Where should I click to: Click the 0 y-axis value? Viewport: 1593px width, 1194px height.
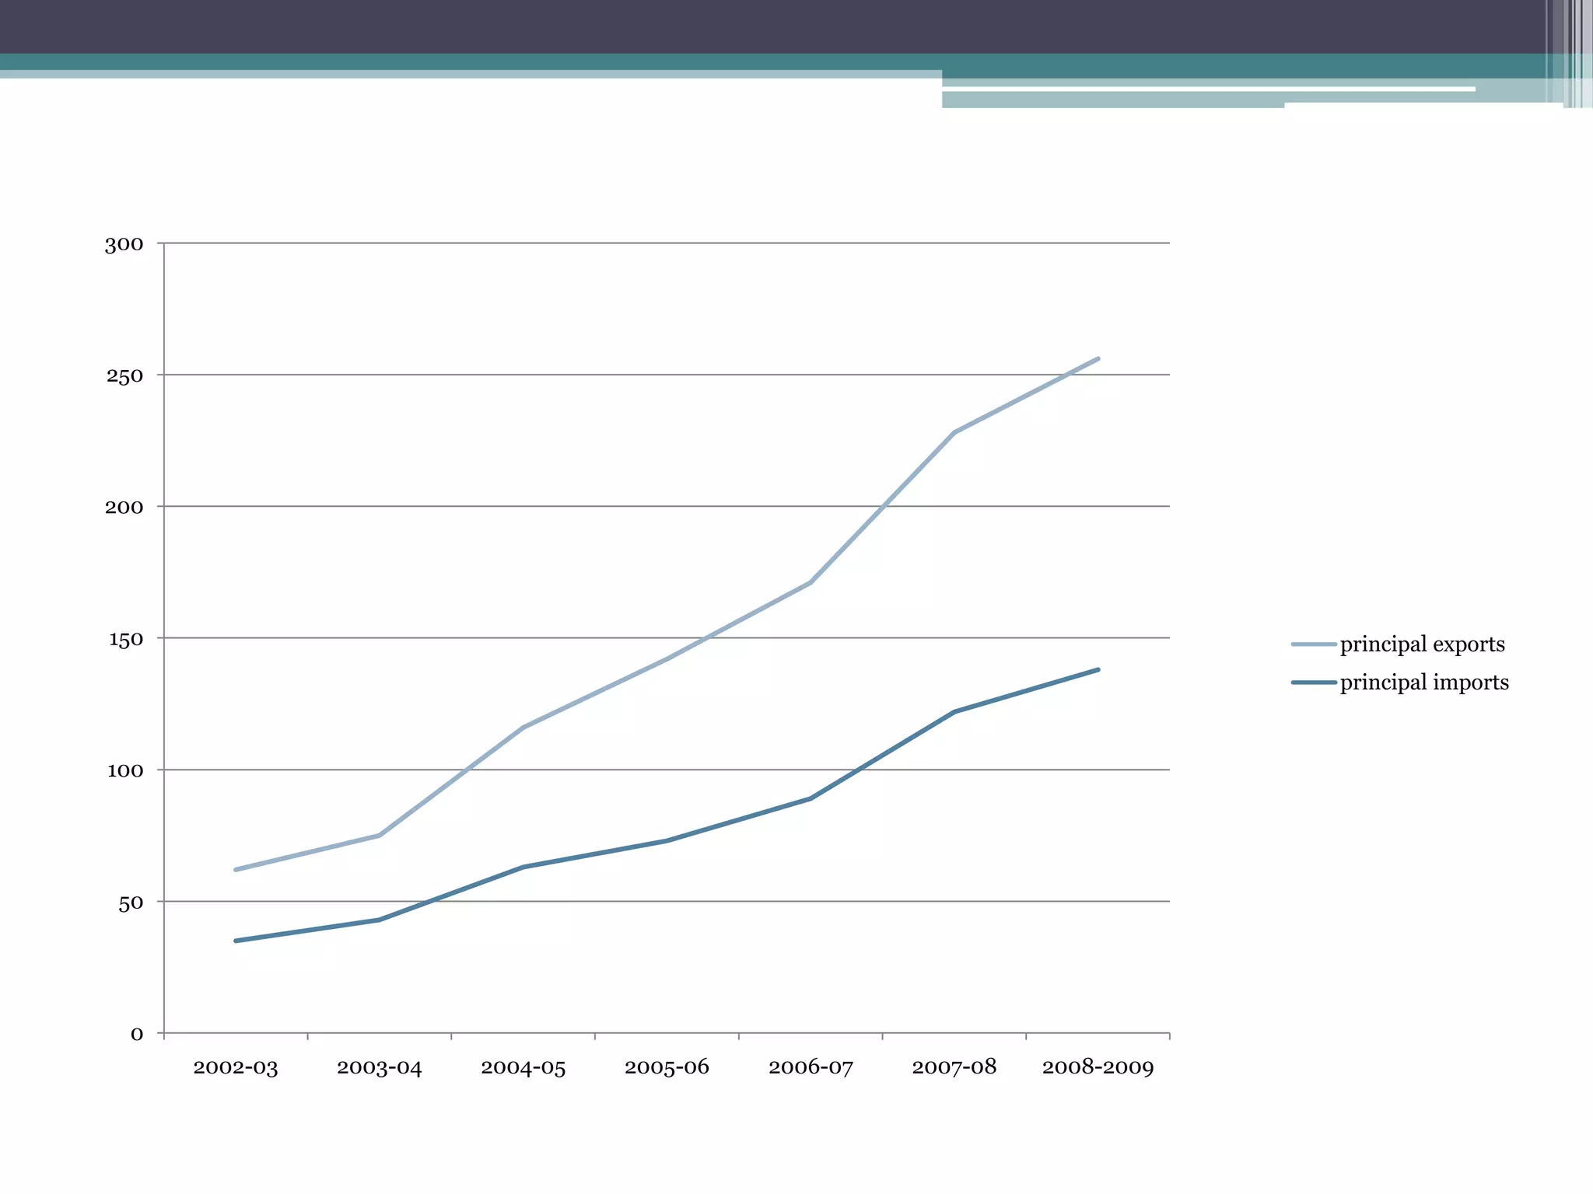(x=137, y=1035)
